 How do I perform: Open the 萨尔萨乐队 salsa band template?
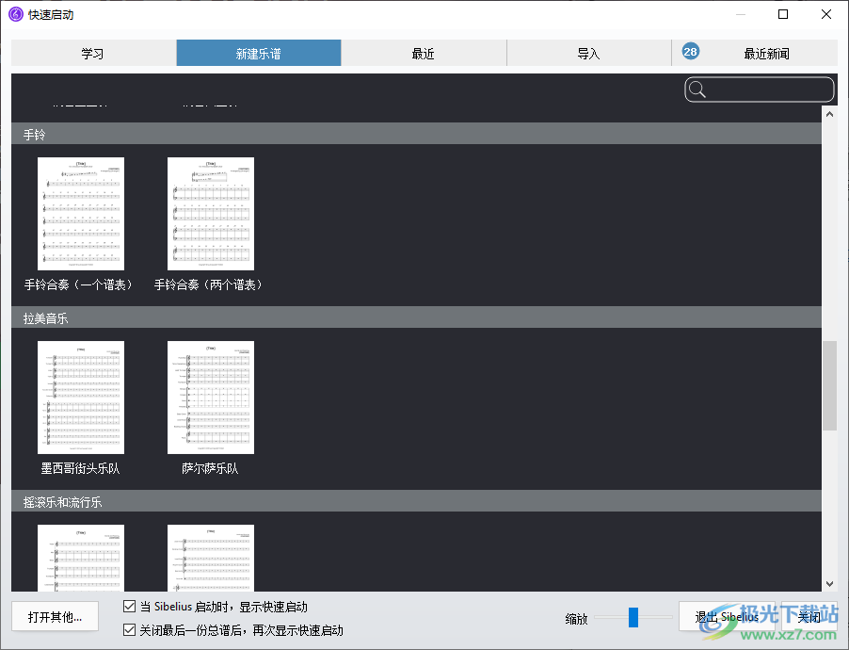210,398
